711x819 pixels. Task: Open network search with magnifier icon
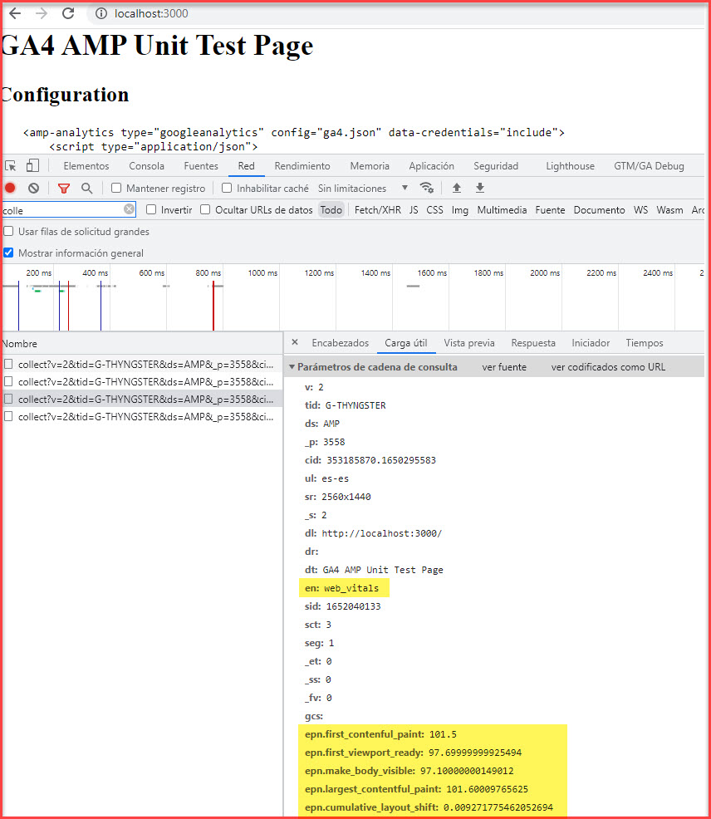tap(86, 189)
